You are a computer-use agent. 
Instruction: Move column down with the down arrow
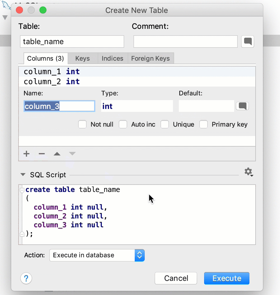[72, 154]
